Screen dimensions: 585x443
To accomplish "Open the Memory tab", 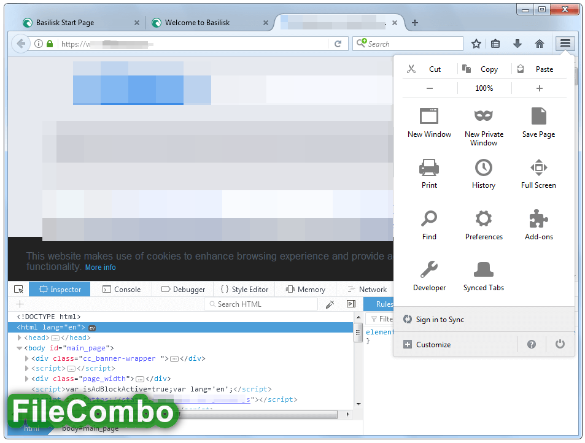I will coord(306,290).
